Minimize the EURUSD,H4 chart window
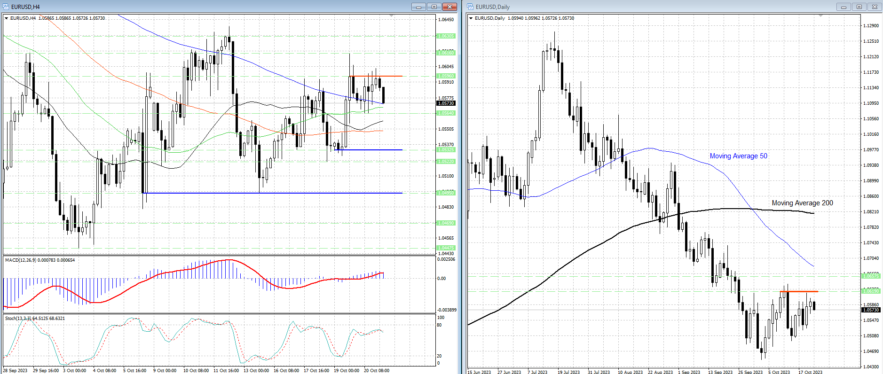Viewport: 883px width, 374px height. (418, 7)
